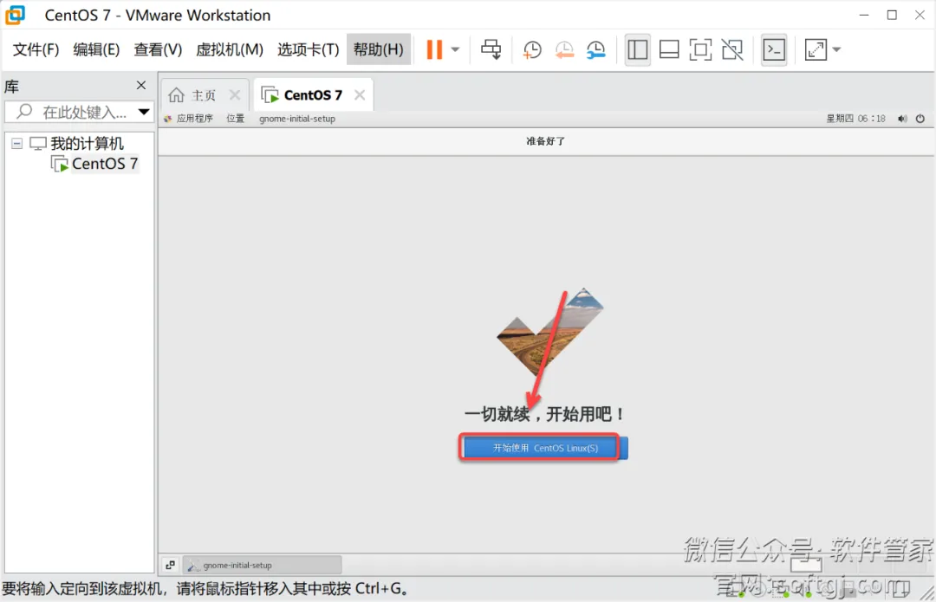Click the clock 星期四 06:18
The width and height of the screenshot is (936, 602).
point(855,118)
